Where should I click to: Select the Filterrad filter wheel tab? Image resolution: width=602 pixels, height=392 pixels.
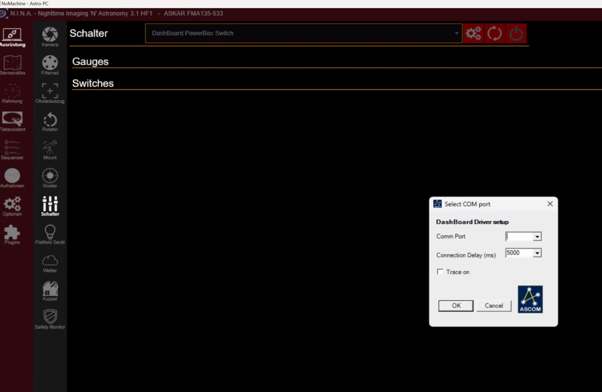coord(50,65)
